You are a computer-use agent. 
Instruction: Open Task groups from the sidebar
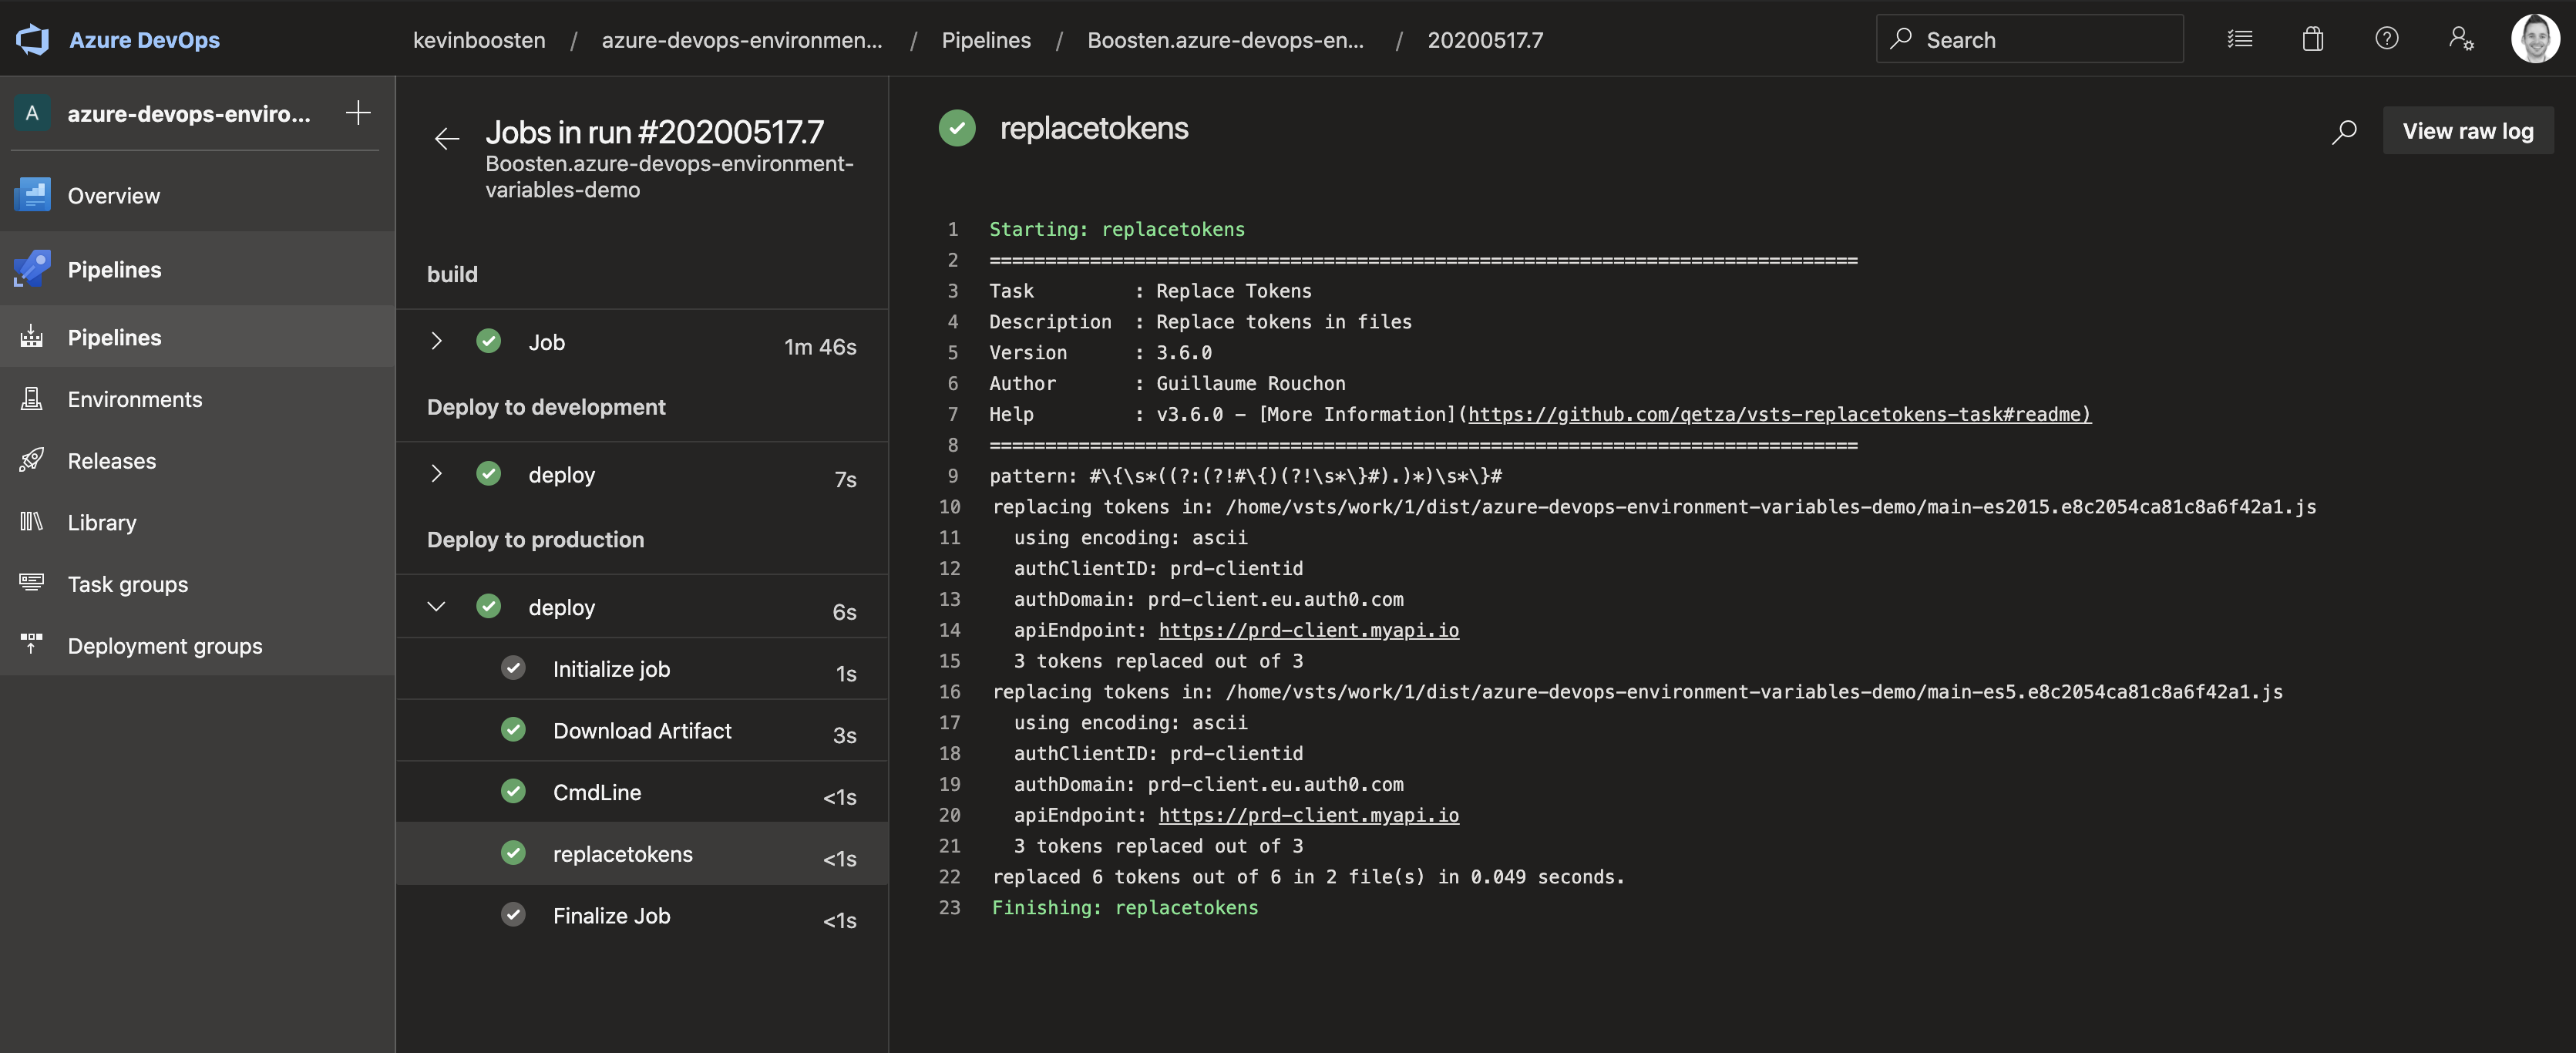point(127,584)
